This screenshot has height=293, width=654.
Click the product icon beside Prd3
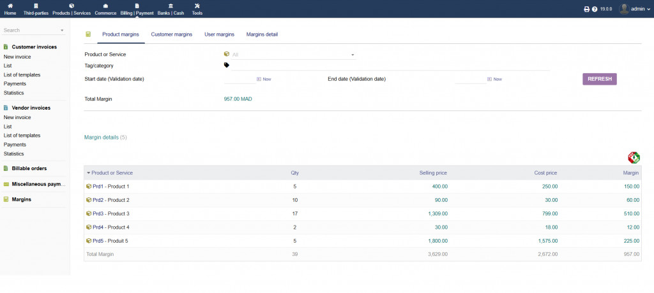[89, 214]
